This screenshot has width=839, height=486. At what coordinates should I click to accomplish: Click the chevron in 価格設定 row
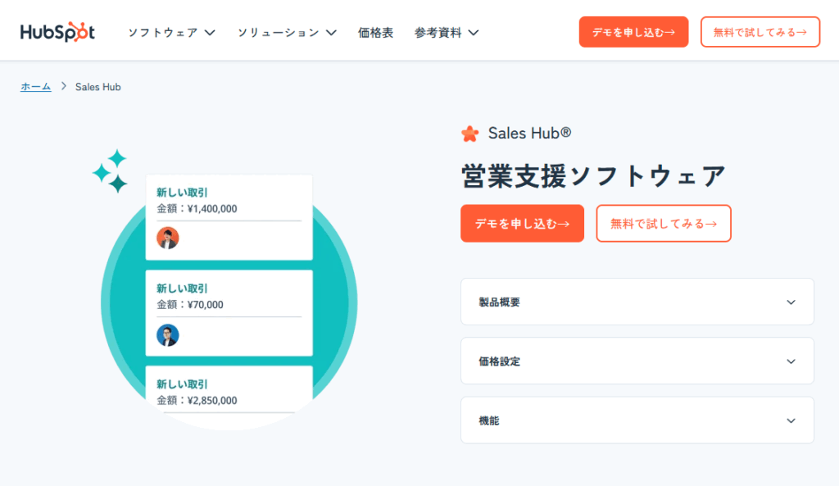point(791,361)
